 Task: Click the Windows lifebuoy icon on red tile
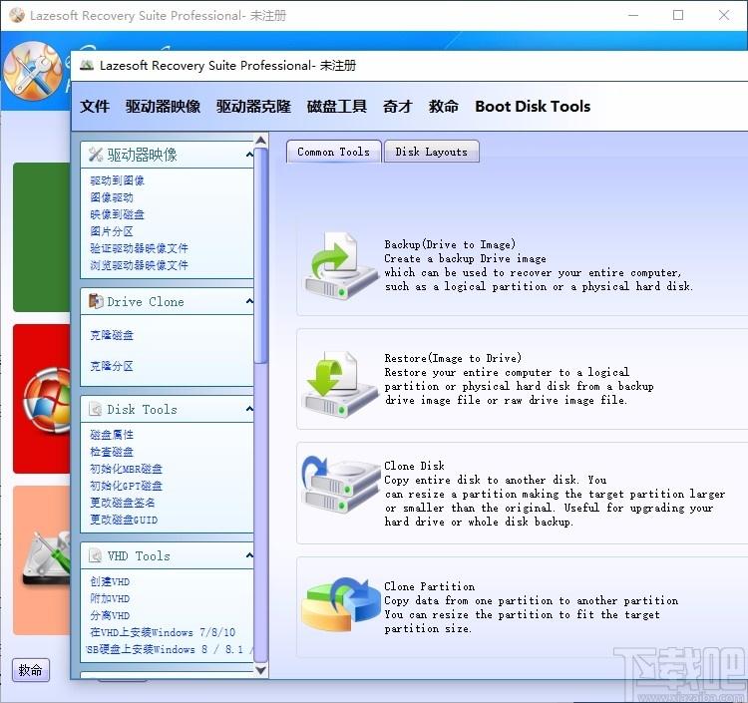coord(47,400)
